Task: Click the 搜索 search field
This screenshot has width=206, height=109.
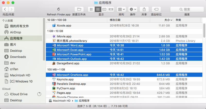Action: pyautogui.click(x=187, y=9)
